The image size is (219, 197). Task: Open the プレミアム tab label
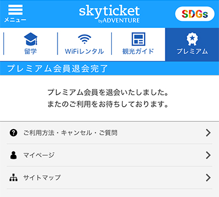(x=192, y=51)
